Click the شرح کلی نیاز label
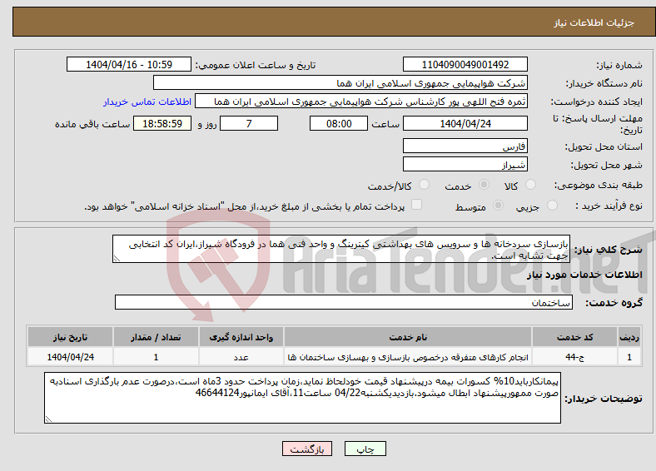Viewport: 656px width, 471px height. pos(608,250)
